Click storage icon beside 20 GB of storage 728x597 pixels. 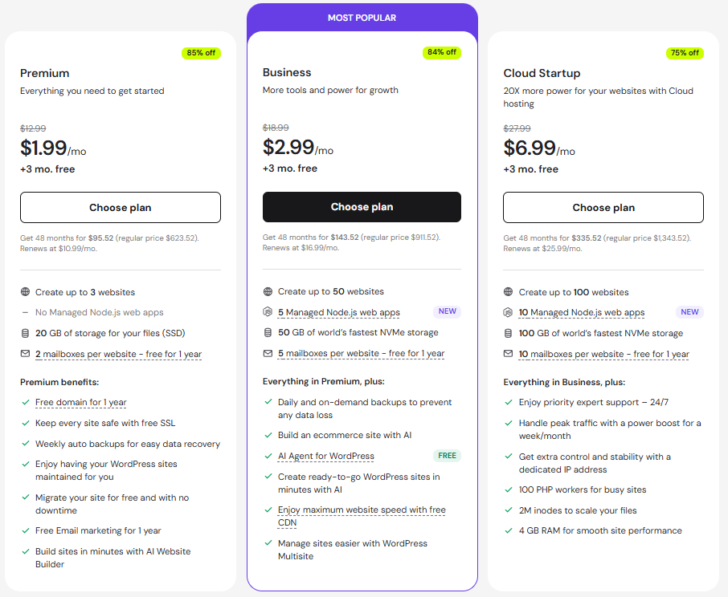pyautogui.click(x=25, y=333)
